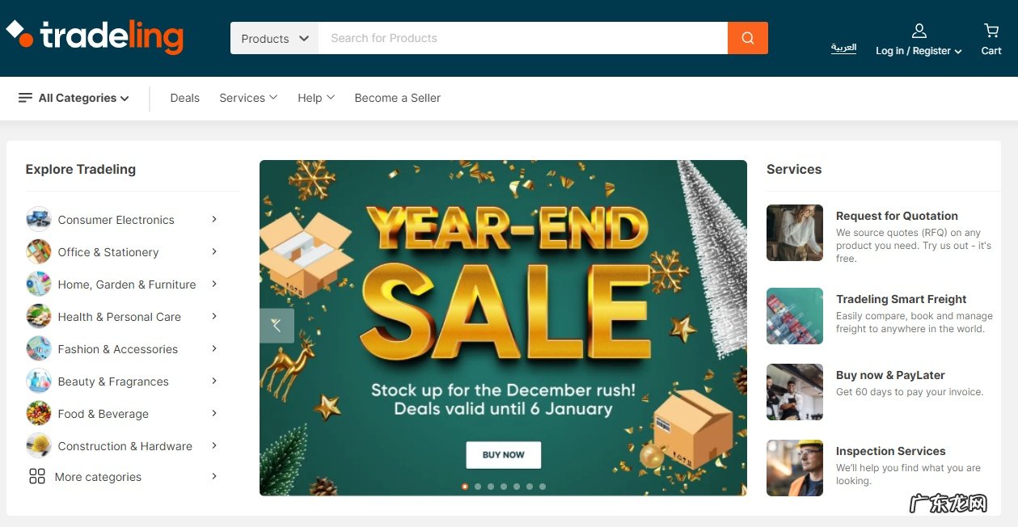Go to previous banner slide arrow
Image resolution: width=1018 pixels, height=527 pixels.
click(277, 325)
